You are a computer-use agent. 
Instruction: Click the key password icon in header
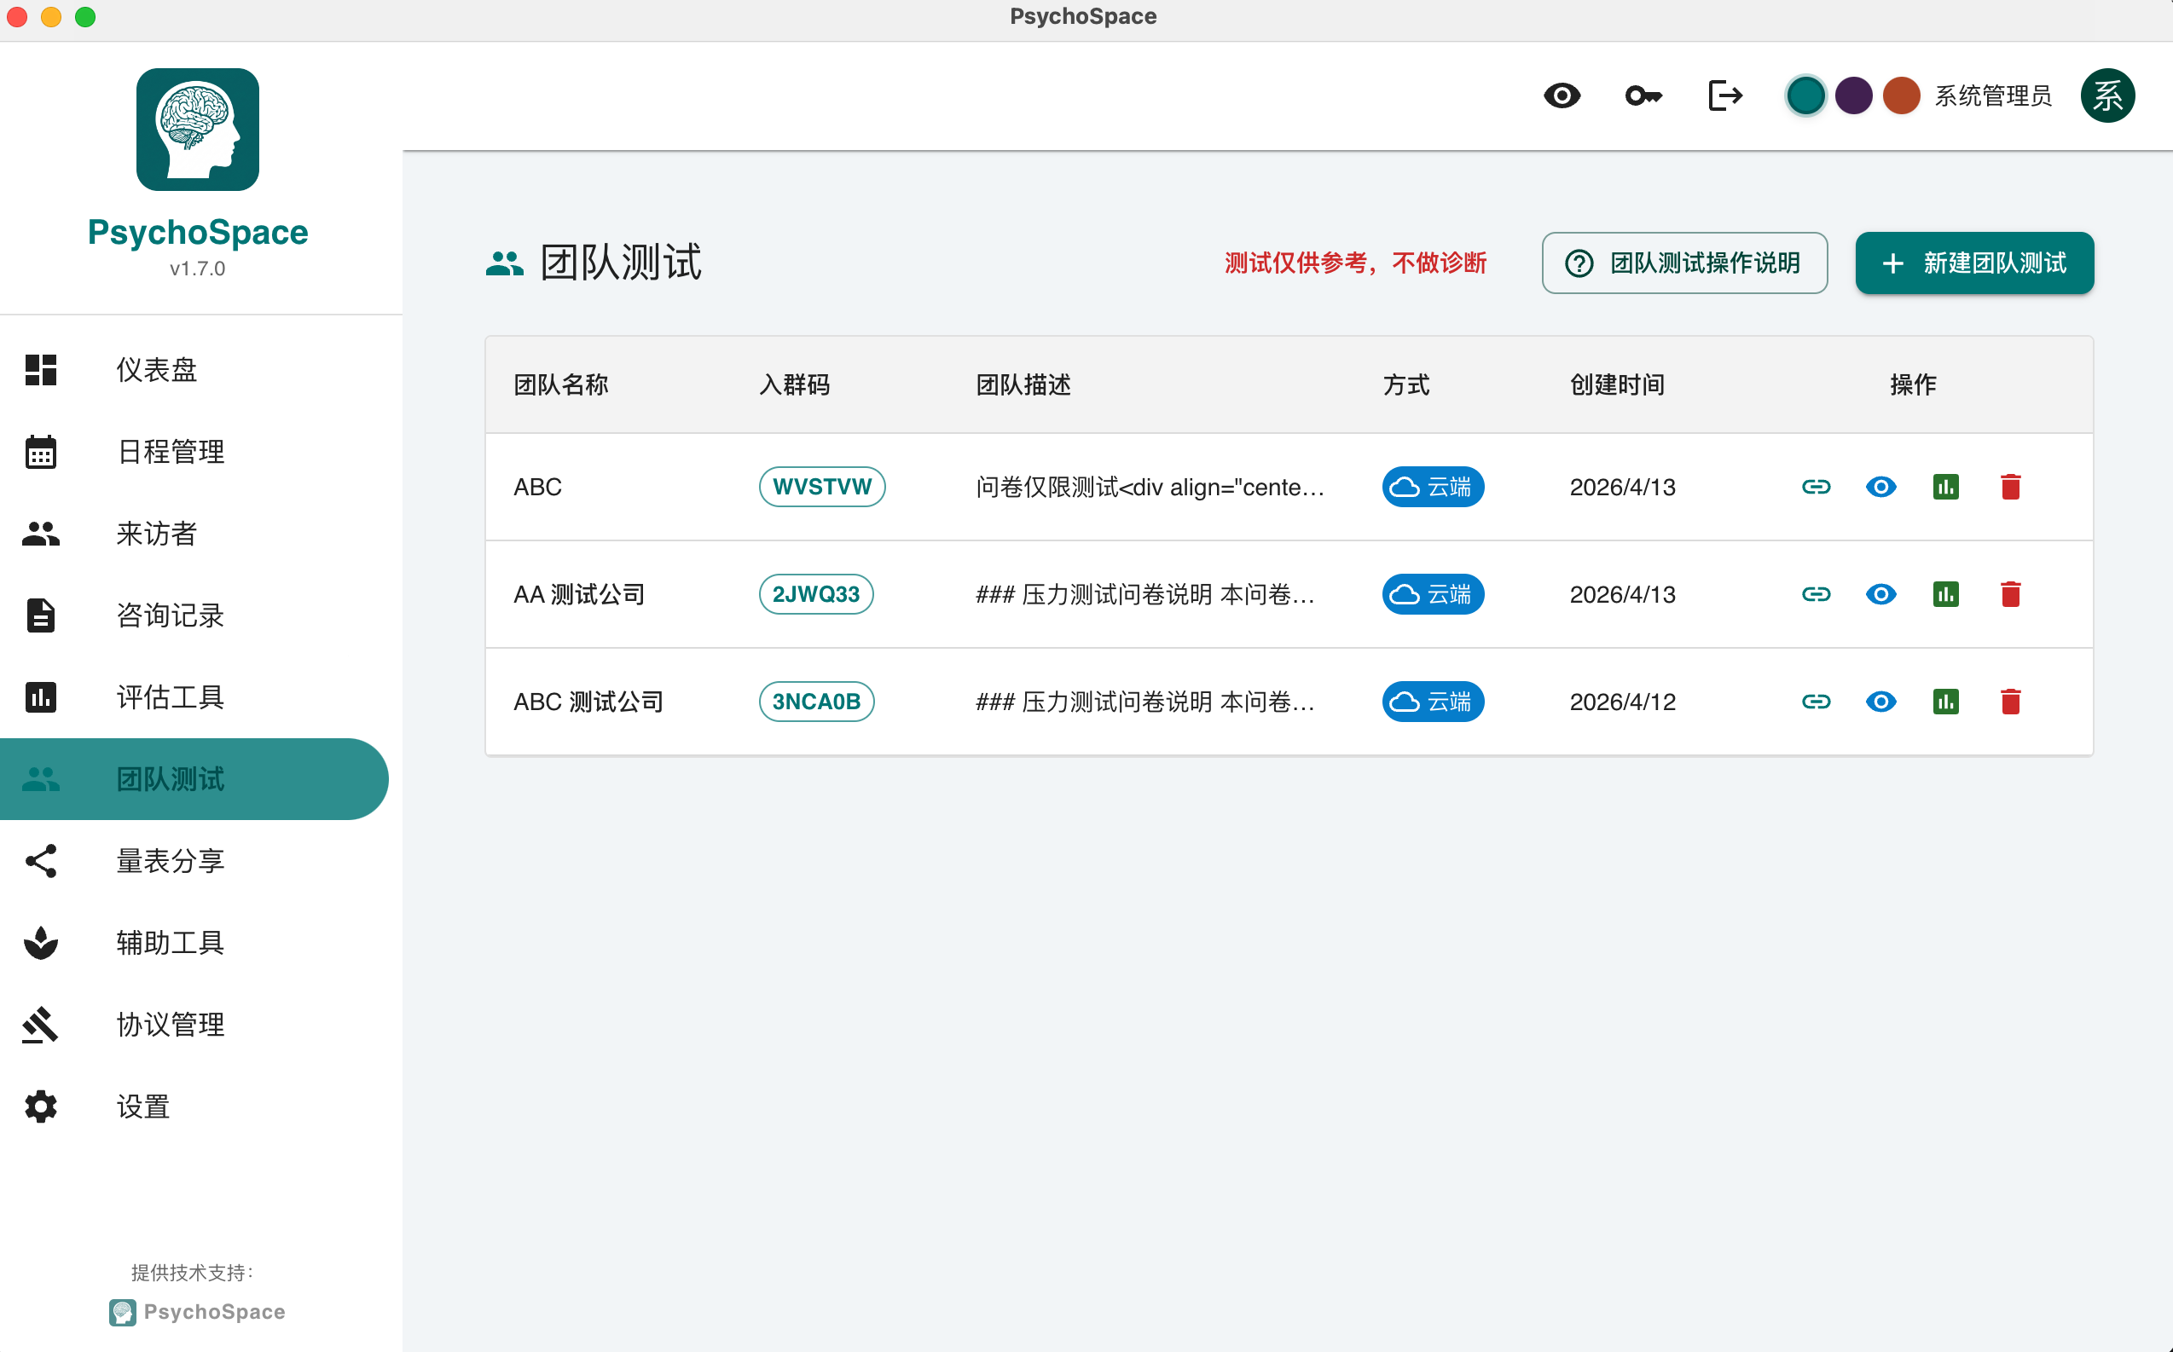pos(1643,95)
